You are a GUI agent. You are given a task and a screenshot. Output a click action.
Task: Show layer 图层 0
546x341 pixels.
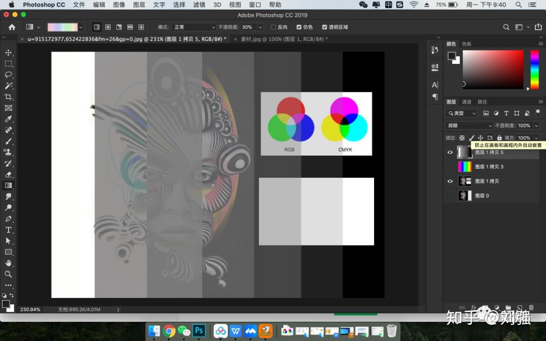tap(450, 196)
